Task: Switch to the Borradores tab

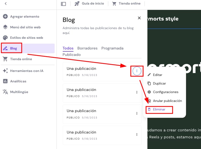Action: (87, 48)
